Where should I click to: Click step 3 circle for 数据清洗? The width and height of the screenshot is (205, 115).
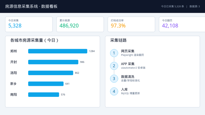(x=114, y=79)
